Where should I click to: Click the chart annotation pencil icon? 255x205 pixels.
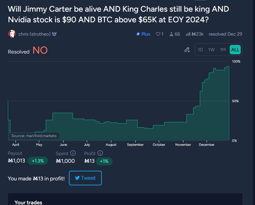tap(187, 50)
